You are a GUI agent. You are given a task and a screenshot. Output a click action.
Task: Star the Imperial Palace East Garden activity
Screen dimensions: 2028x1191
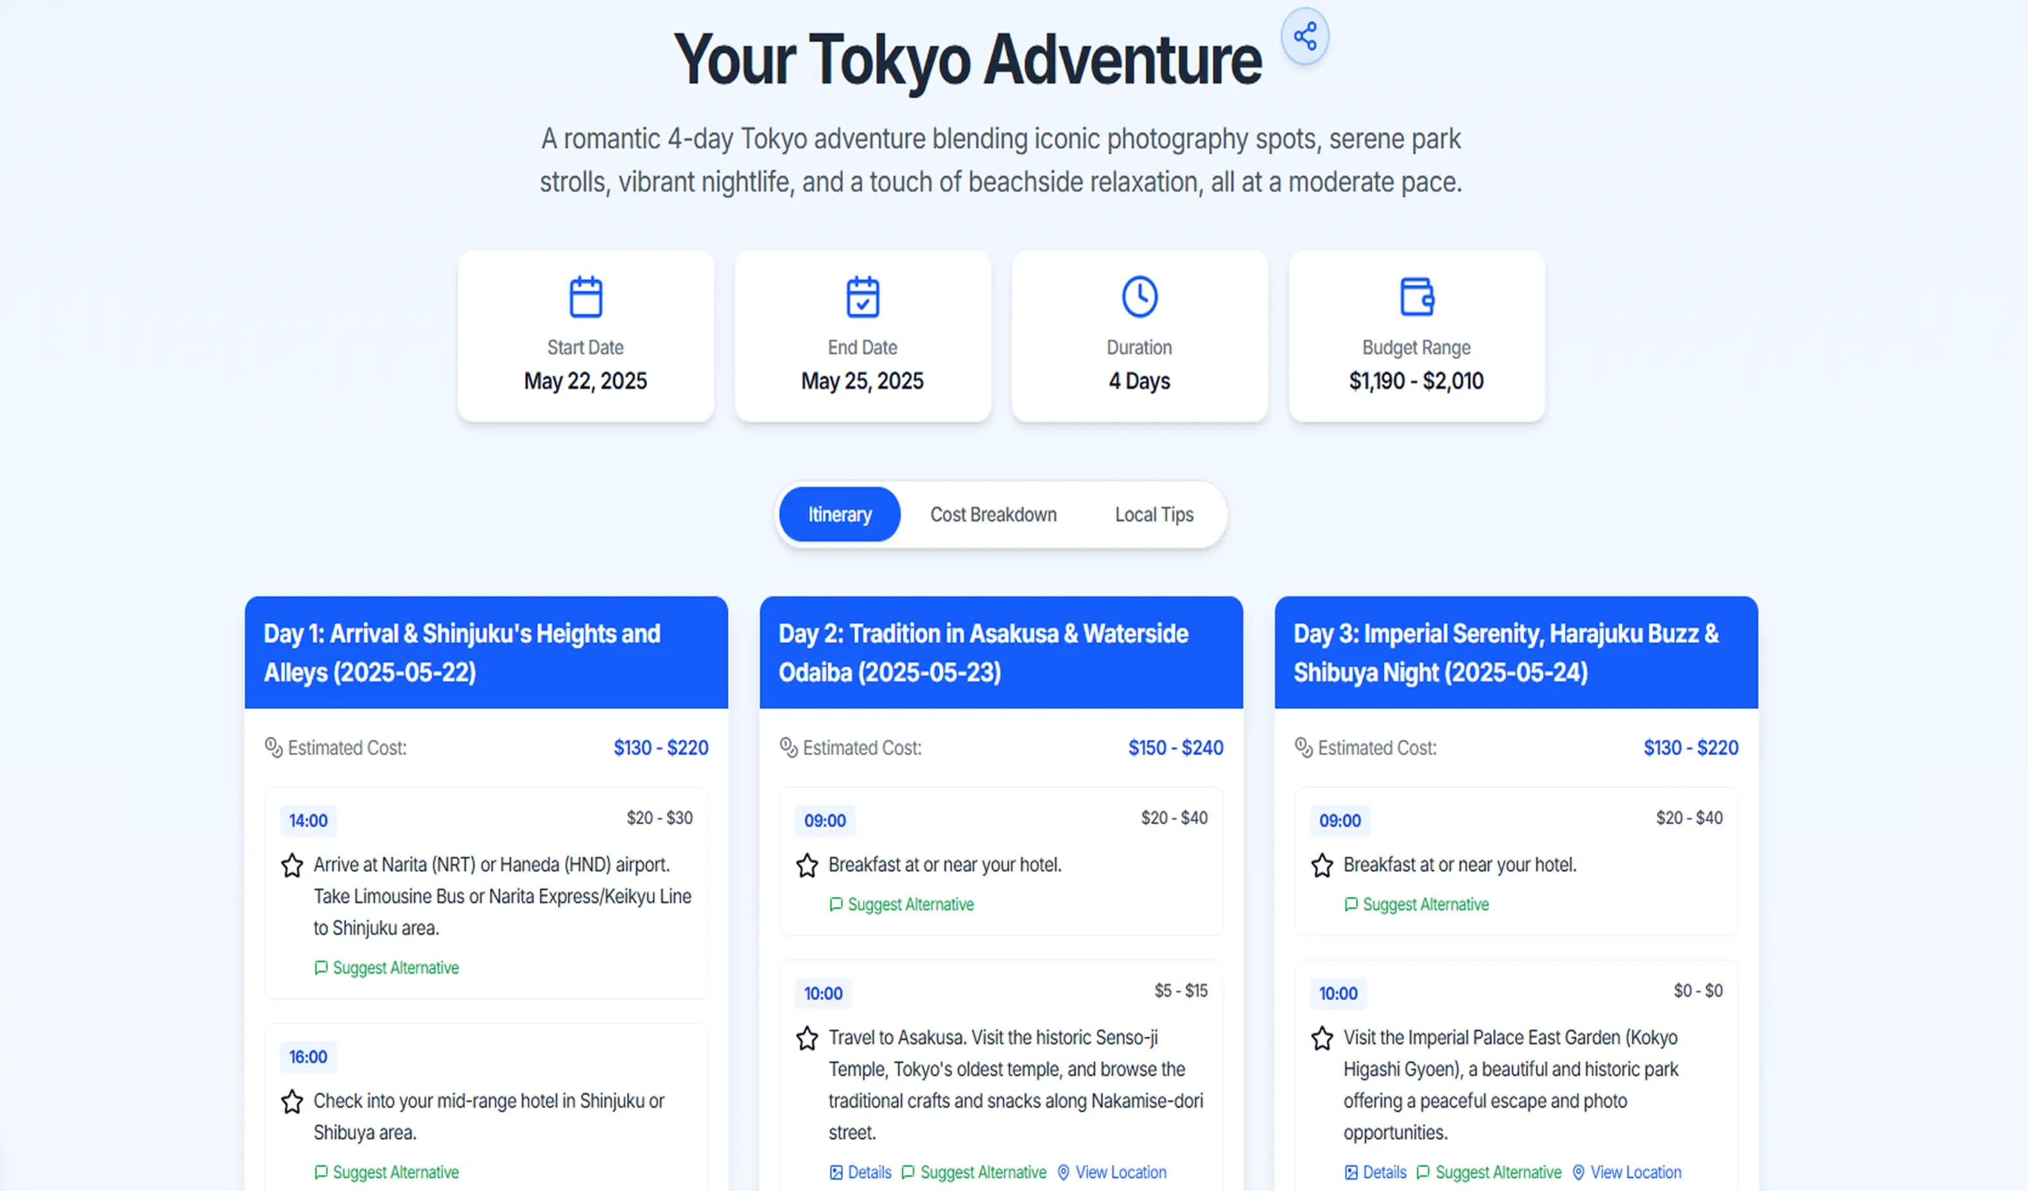tap(1322, 1039)
